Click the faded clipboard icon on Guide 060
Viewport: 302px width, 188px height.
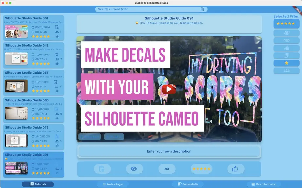[x=56, y=109]
